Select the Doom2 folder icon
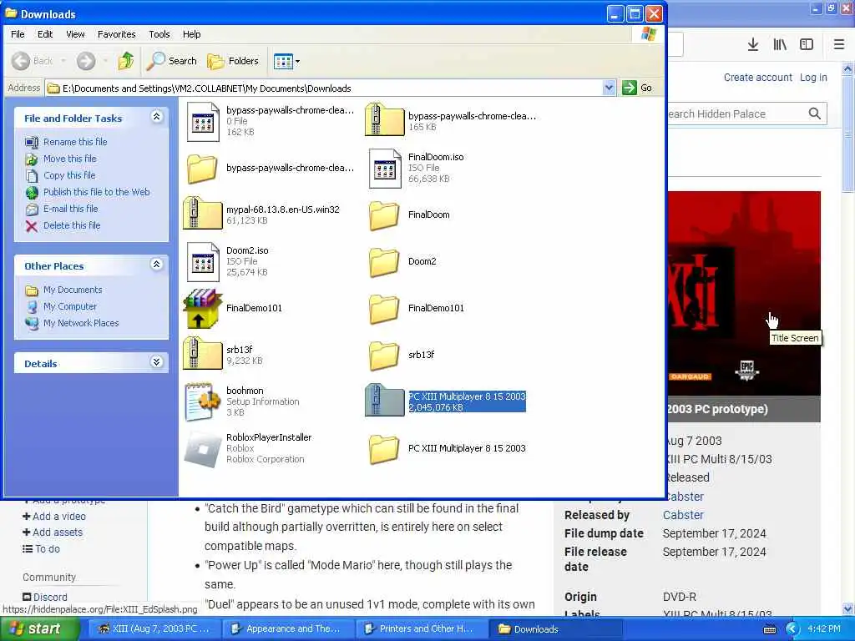 coord(384,262)
